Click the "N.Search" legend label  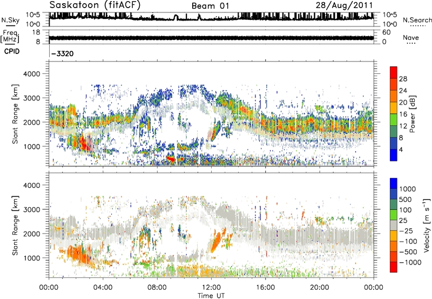pyautogui.click(x=417, y=20)
